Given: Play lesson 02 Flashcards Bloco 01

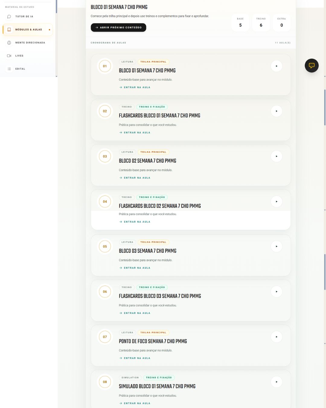Looking at the screenshot, I should pos(276,111).
